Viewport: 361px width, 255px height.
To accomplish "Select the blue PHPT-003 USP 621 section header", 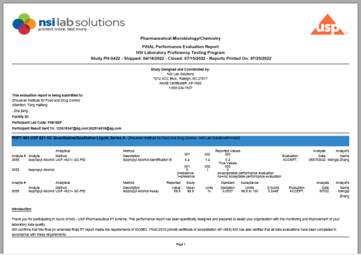I will tap(180, 141).
